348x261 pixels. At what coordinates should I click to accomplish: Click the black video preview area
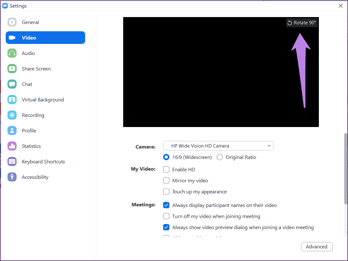point(221,72)
